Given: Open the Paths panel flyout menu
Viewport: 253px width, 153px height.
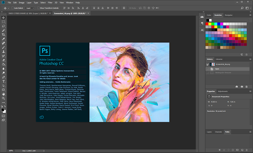Looking at the screenshot, I should click(250, 132).
